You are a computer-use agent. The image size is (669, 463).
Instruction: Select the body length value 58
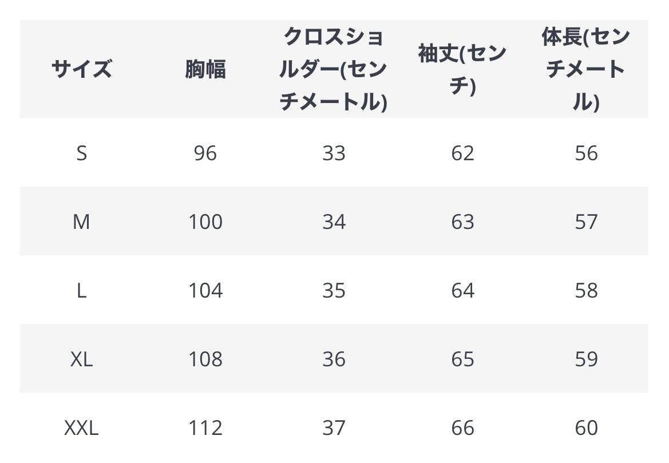586,290
